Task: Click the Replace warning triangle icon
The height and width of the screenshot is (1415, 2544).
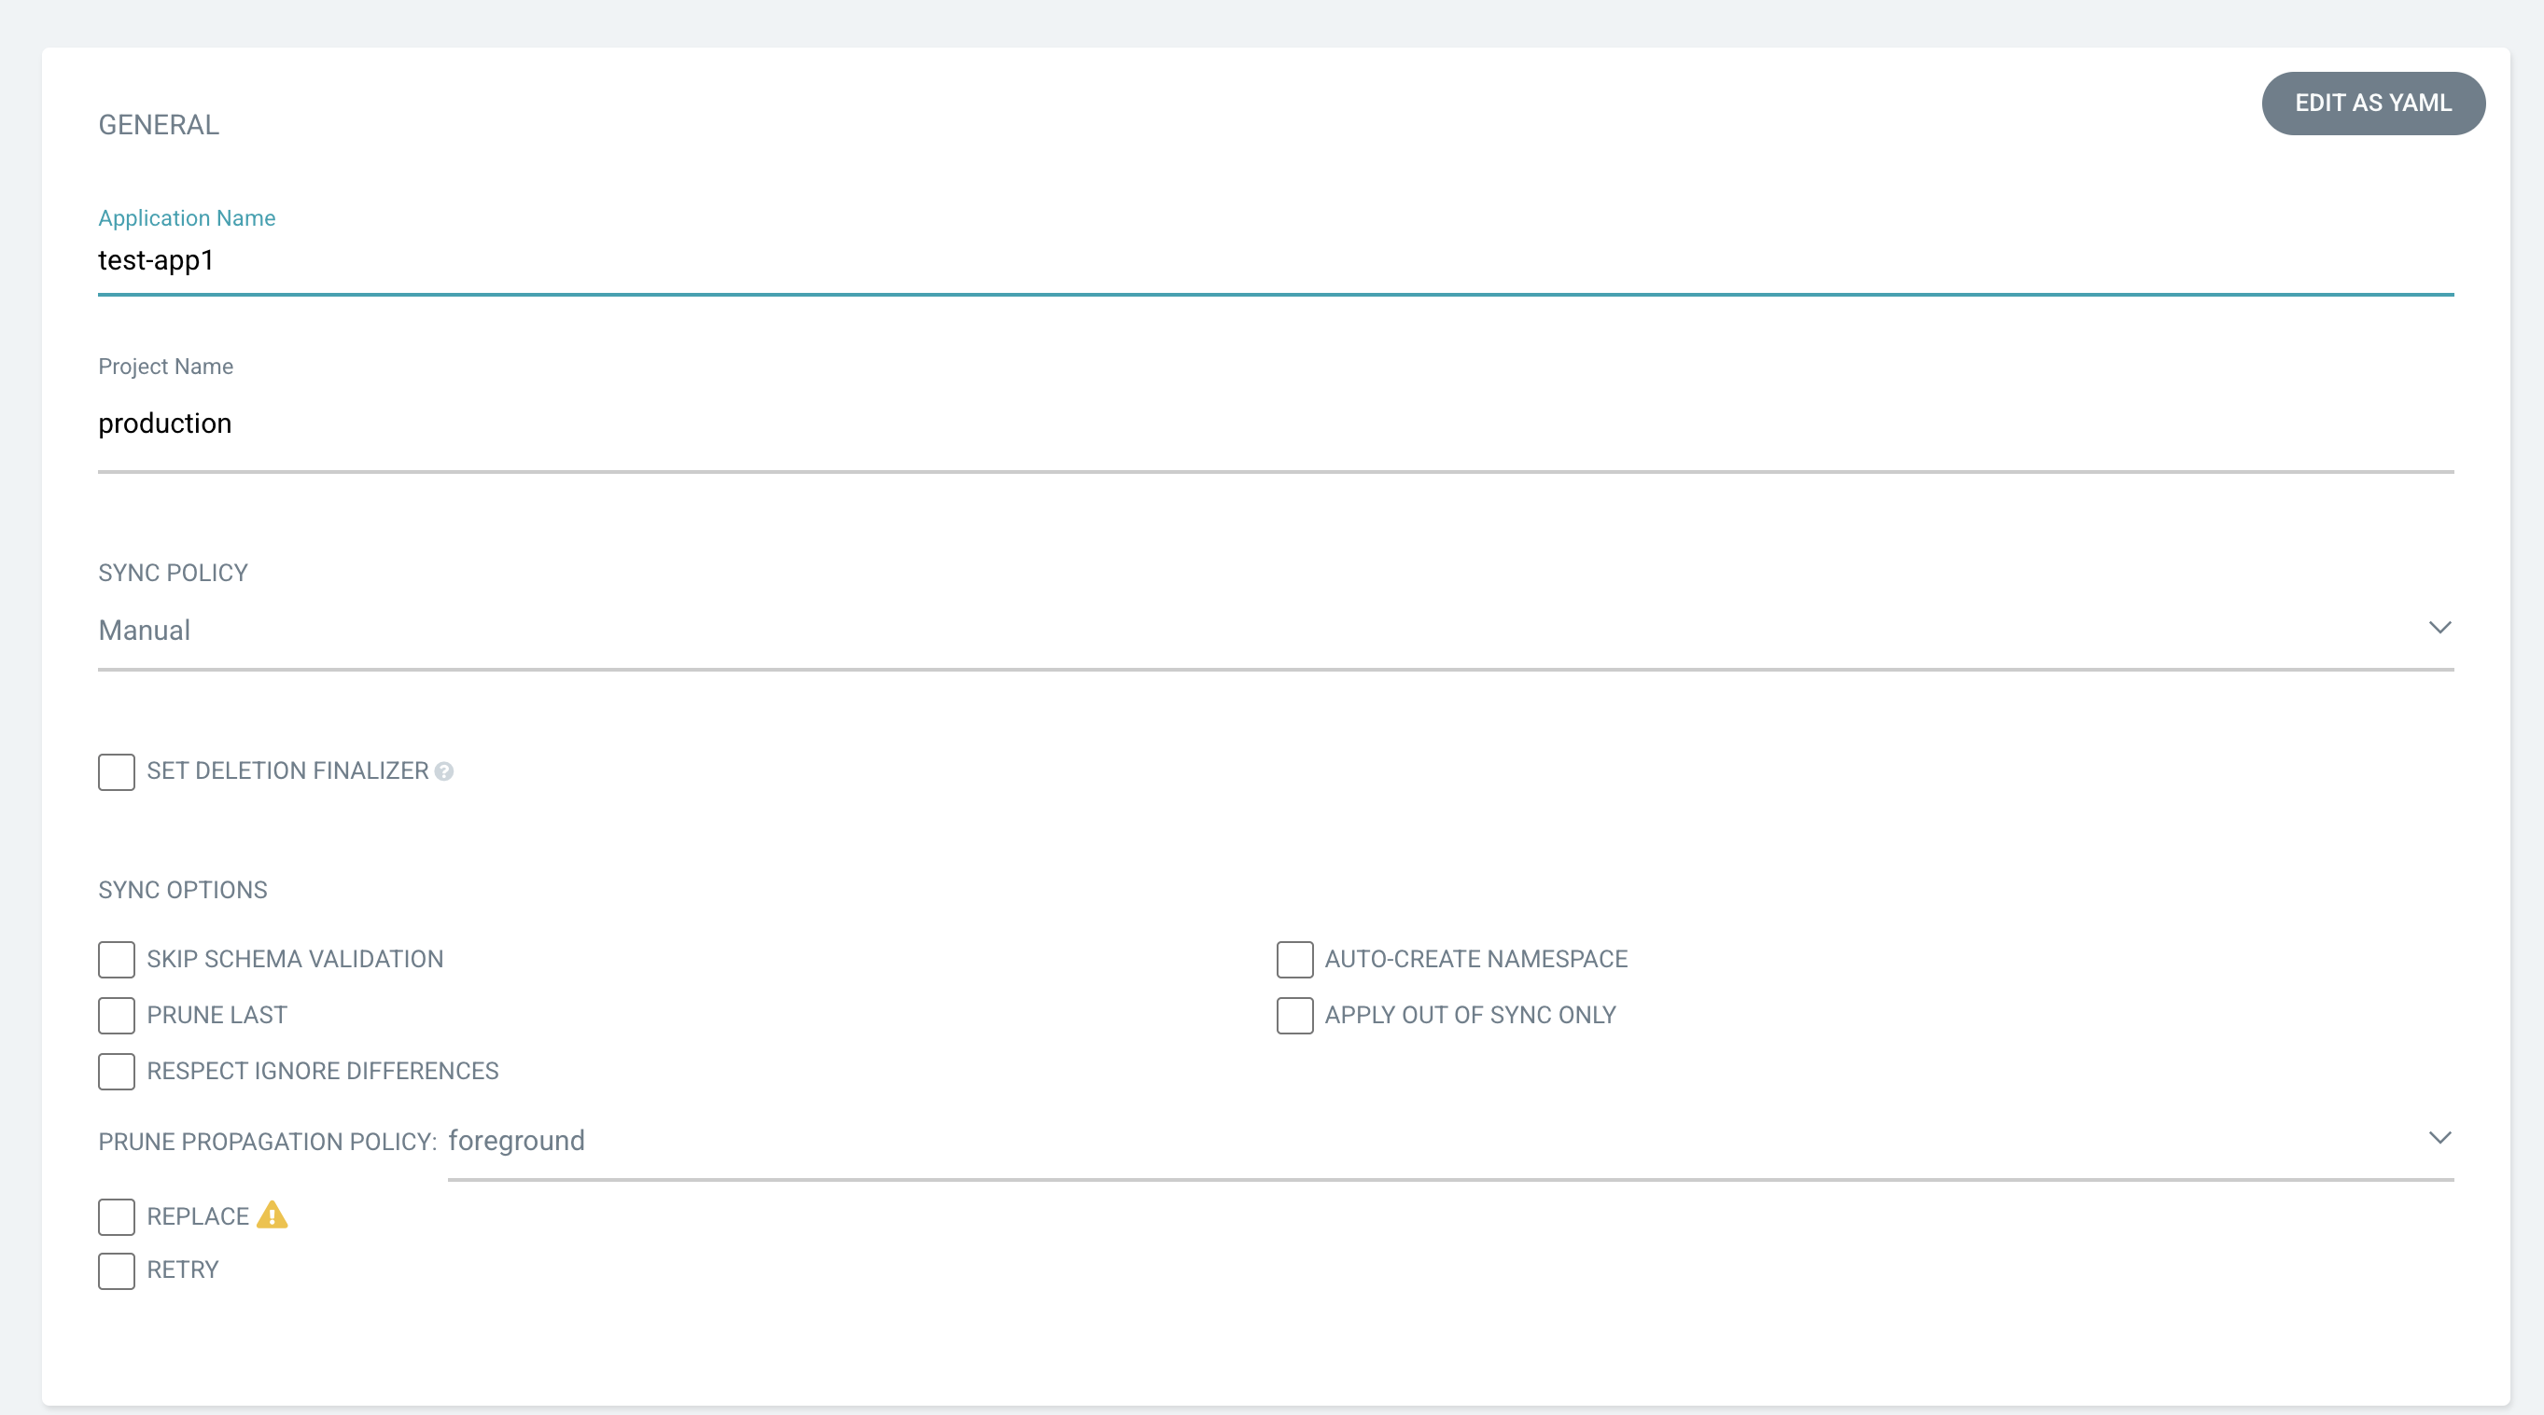Action: pos(272,1215)
